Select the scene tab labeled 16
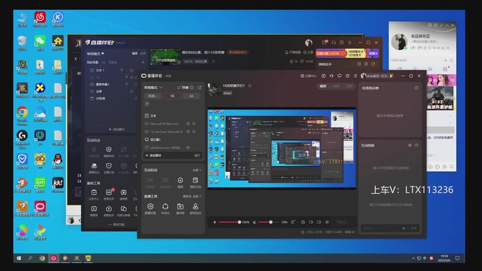482x271 pixels. pos(172,96)
